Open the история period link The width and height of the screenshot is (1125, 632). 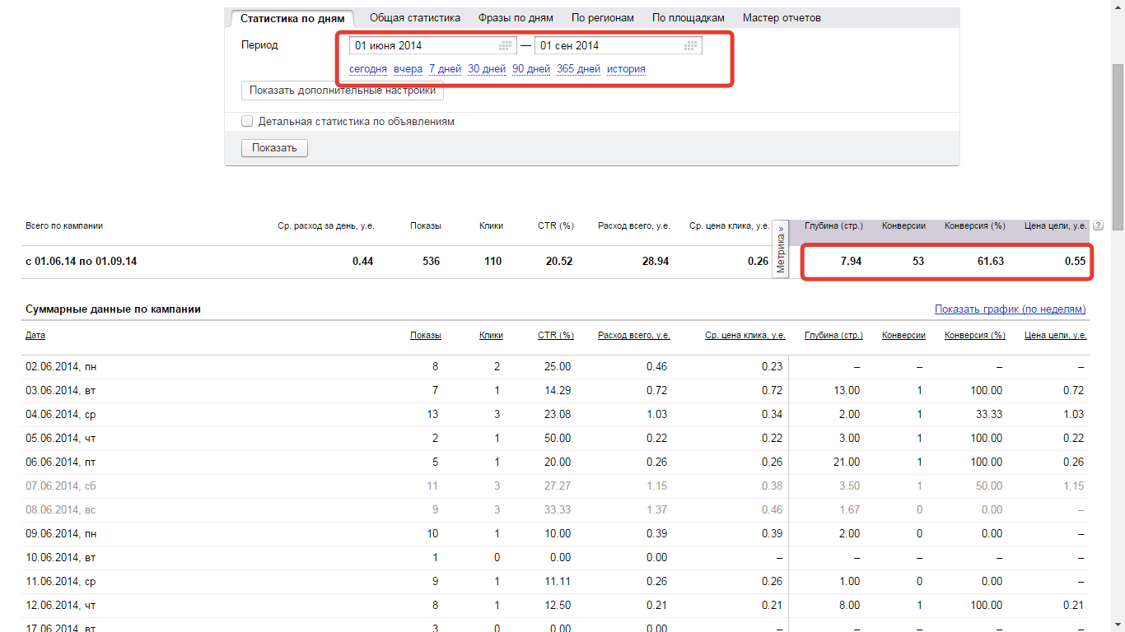(x=626, y=69)
